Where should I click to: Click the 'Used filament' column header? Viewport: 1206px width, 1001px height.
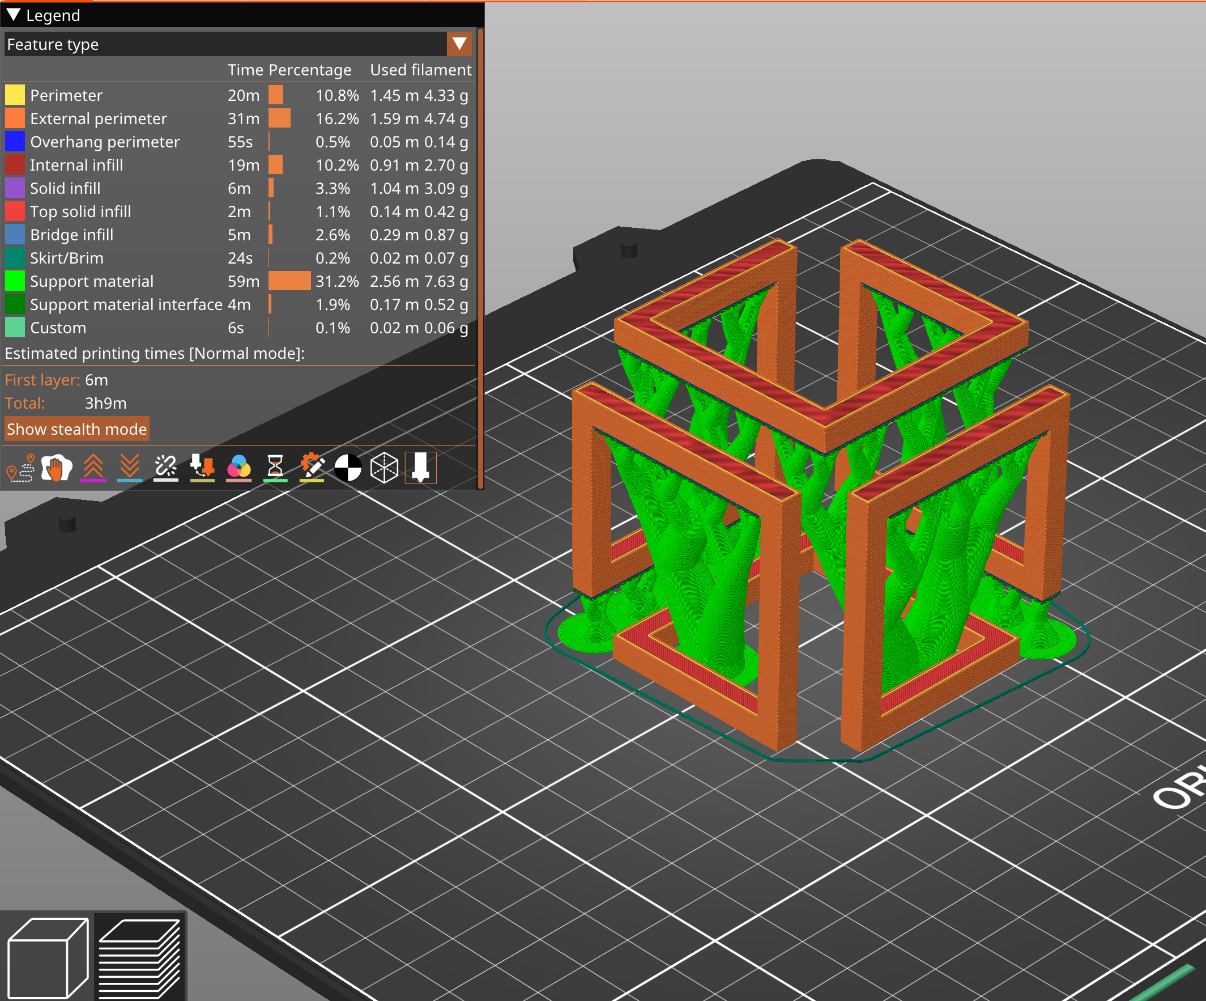(x=420, y=70)
